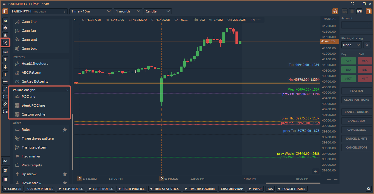
Task: Open the drawing tools pencil icon
Action: tap(5, 43)
